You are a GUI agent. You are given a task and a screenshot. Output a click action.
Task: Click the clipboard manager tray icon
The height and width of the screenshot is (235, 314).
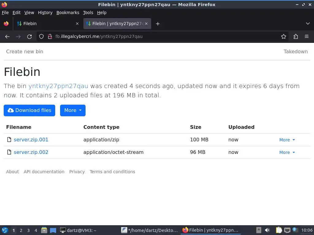click(279, 230)
